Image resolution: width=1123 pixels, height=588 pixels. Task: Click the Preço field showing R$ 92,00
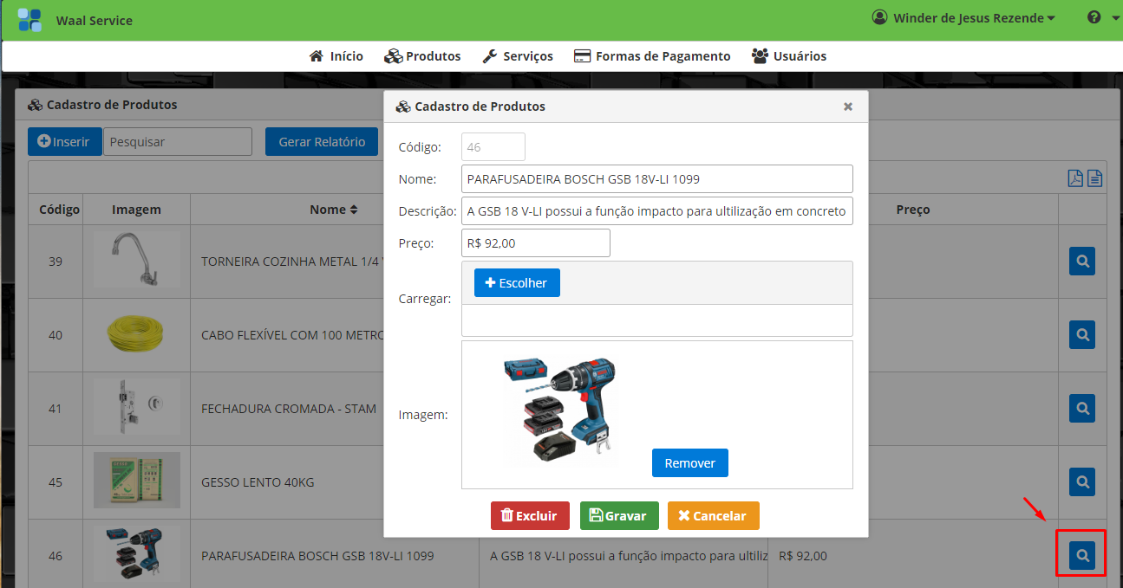click(536, 243)
